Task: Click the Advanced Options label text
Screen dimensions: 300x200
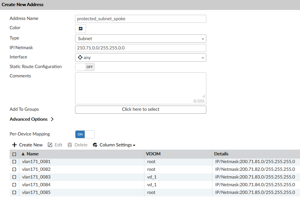Action: pyautogui.click(x=29, y=119)
